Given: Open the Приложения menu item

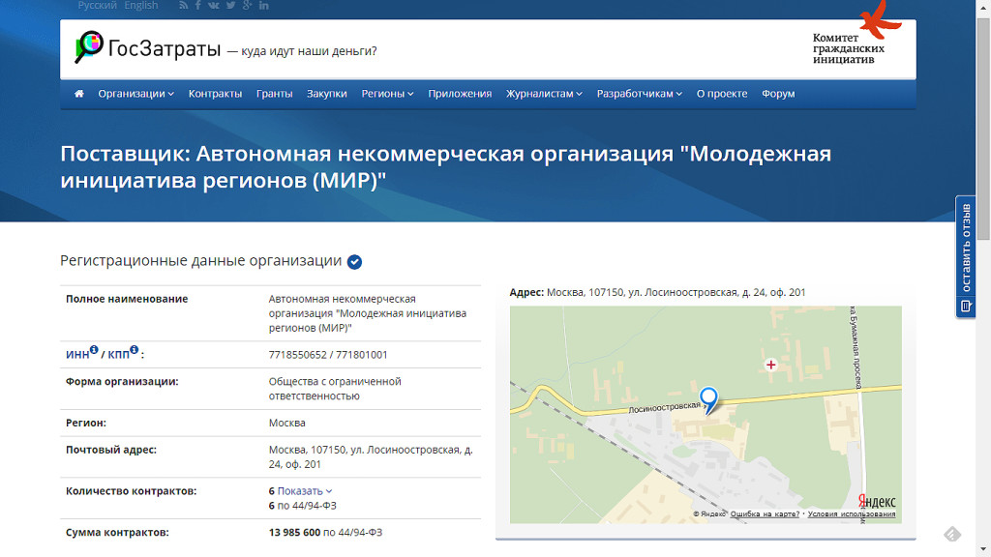Looking at the screenshot, I should 460,94.
